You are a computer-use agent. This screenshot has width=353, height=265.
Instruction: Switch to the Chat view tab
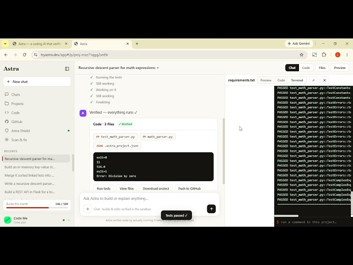pyautogui.click(x=292, y=67)
